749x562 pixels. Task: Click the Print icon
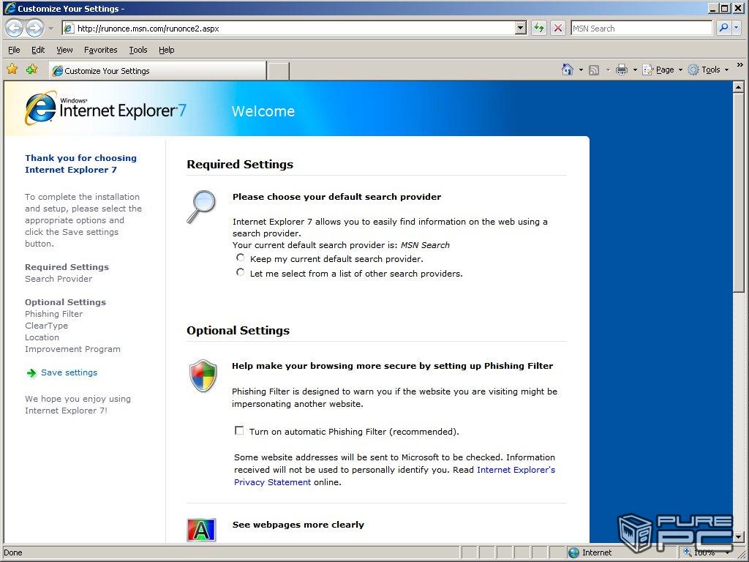click(622, 70)
